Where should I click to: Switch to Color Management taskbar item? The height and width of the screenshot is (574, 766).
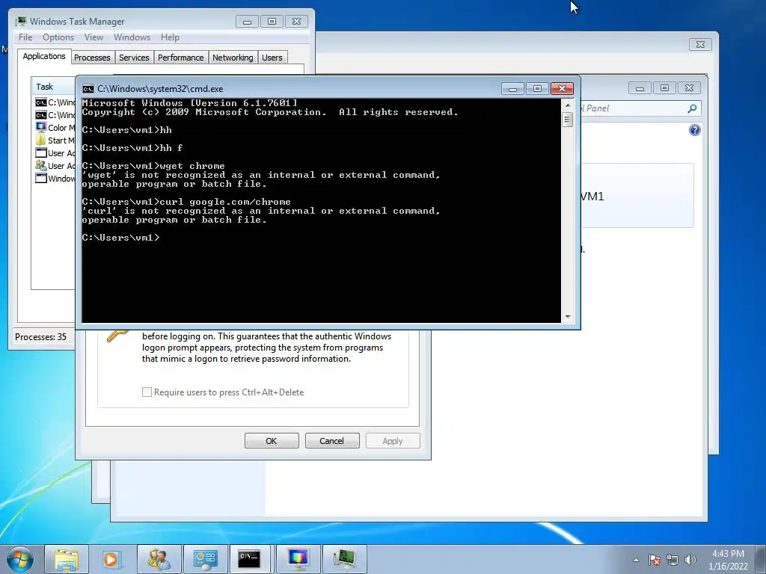coord(298,559)
